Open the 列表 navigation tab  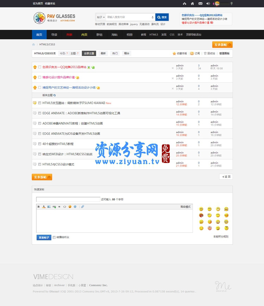69,34
